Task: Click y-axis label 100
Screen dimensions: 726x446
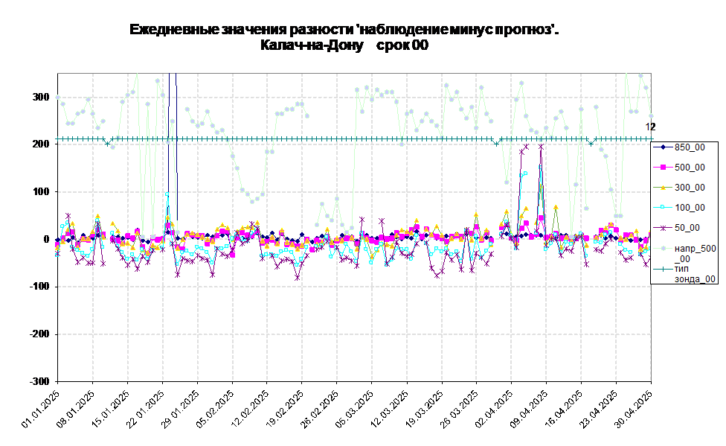Action: pos(40,191)
